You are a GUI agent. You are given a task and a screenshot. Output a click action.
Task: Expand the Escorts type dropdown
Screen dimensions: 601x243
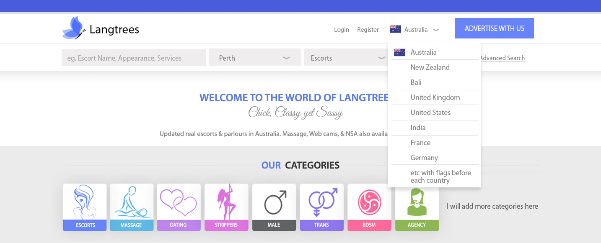coord(344,58)
